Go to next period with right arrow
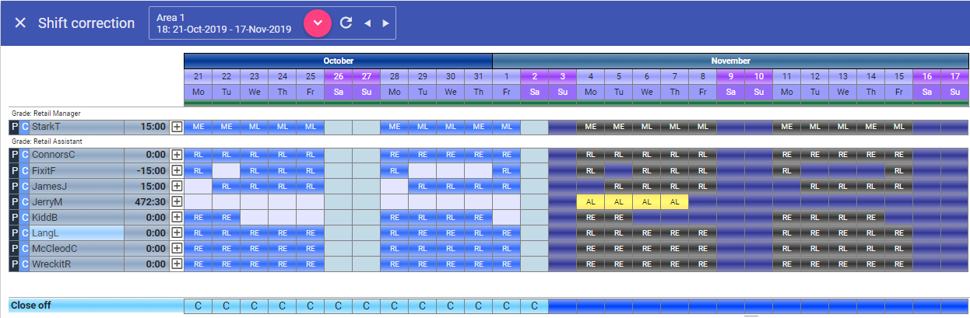Image resolution: width=970 pixels, height=318 pixels. (385, 23)
